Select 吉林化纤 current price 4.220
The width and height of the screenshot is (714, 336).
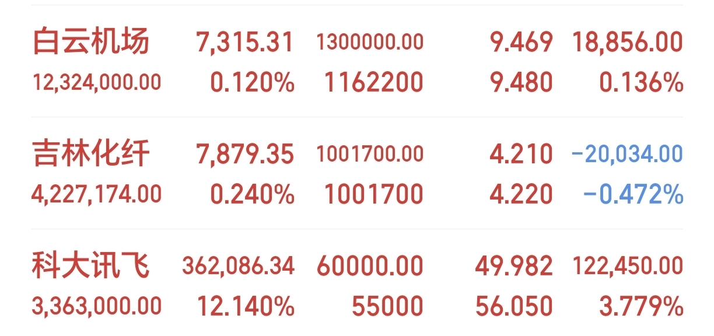click(x=521, y=194)
